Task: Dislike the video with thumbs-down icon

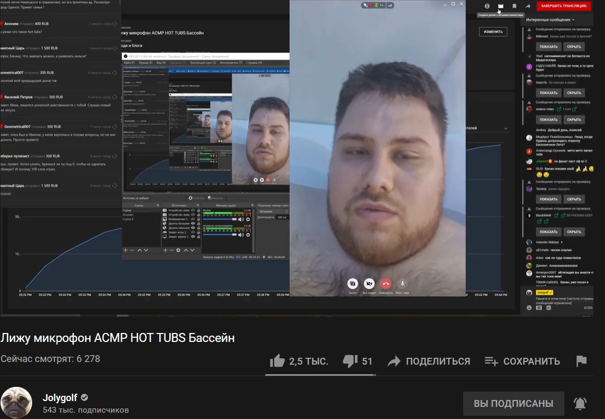Action: point(350,361)
